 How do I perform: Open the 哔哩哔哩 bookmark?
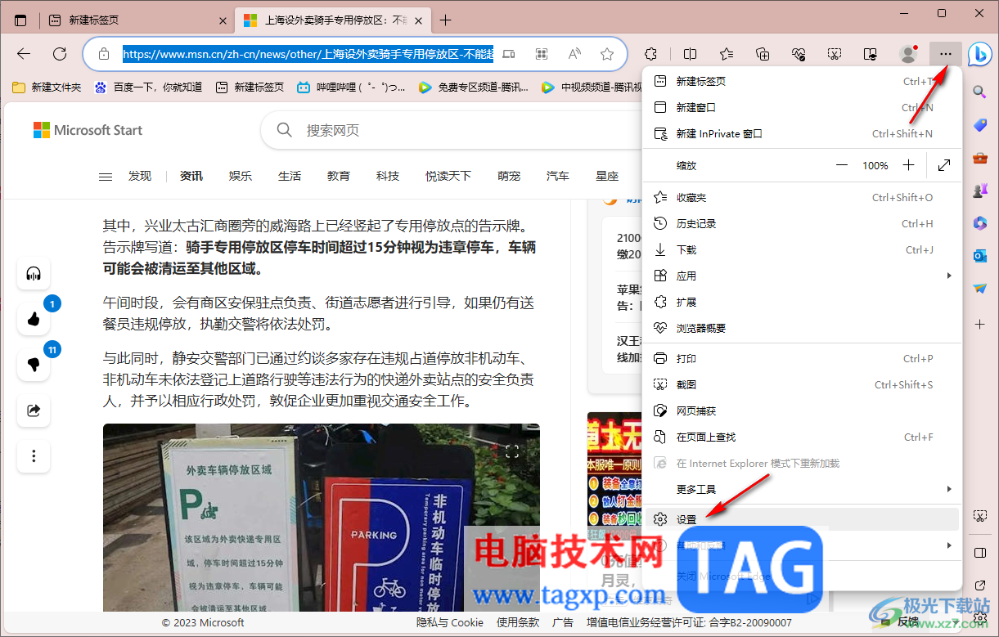tap(351, 87)
